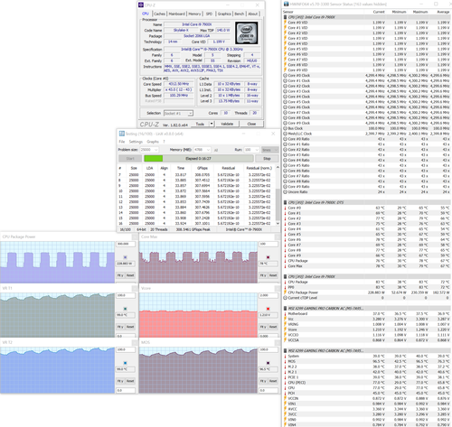The width and height of the screenshot is (452, 427).
Task: Switch to the SPD tab in CPU-Z
Action: [x=209, y=14]
